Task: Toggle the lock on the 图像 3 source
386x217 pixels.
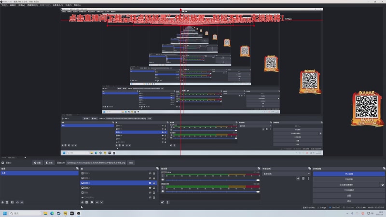Action: coord(154,183)
